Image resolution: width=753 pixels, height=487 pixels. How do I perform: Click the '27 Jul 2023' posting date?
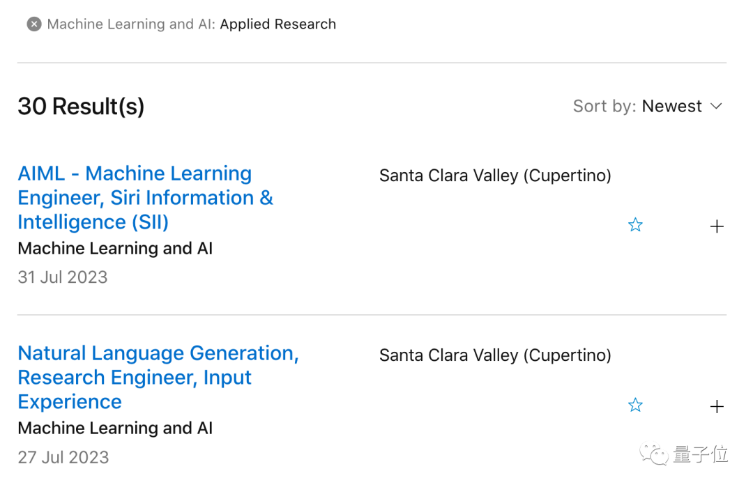[63, 457]
